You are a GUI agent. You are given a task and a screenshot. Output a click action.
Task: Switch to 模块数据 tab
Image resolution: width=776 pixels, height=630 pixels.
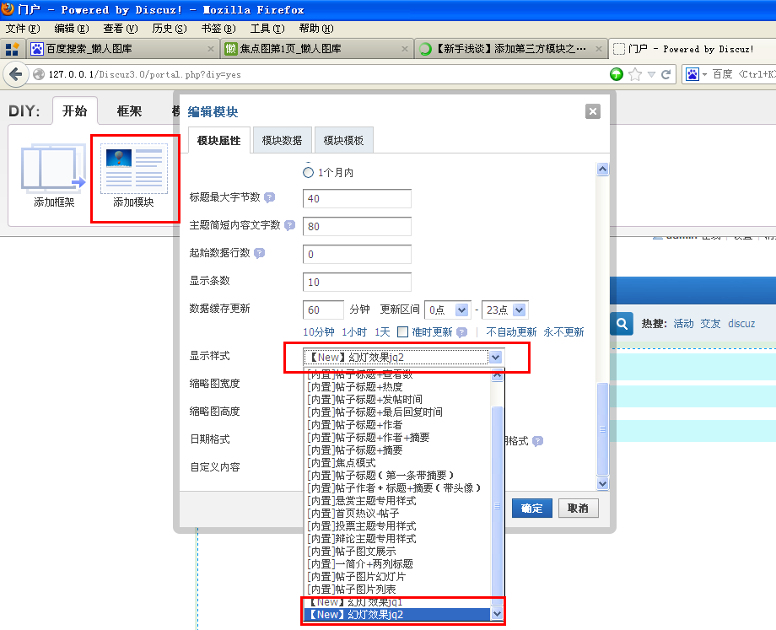point(282,141)
